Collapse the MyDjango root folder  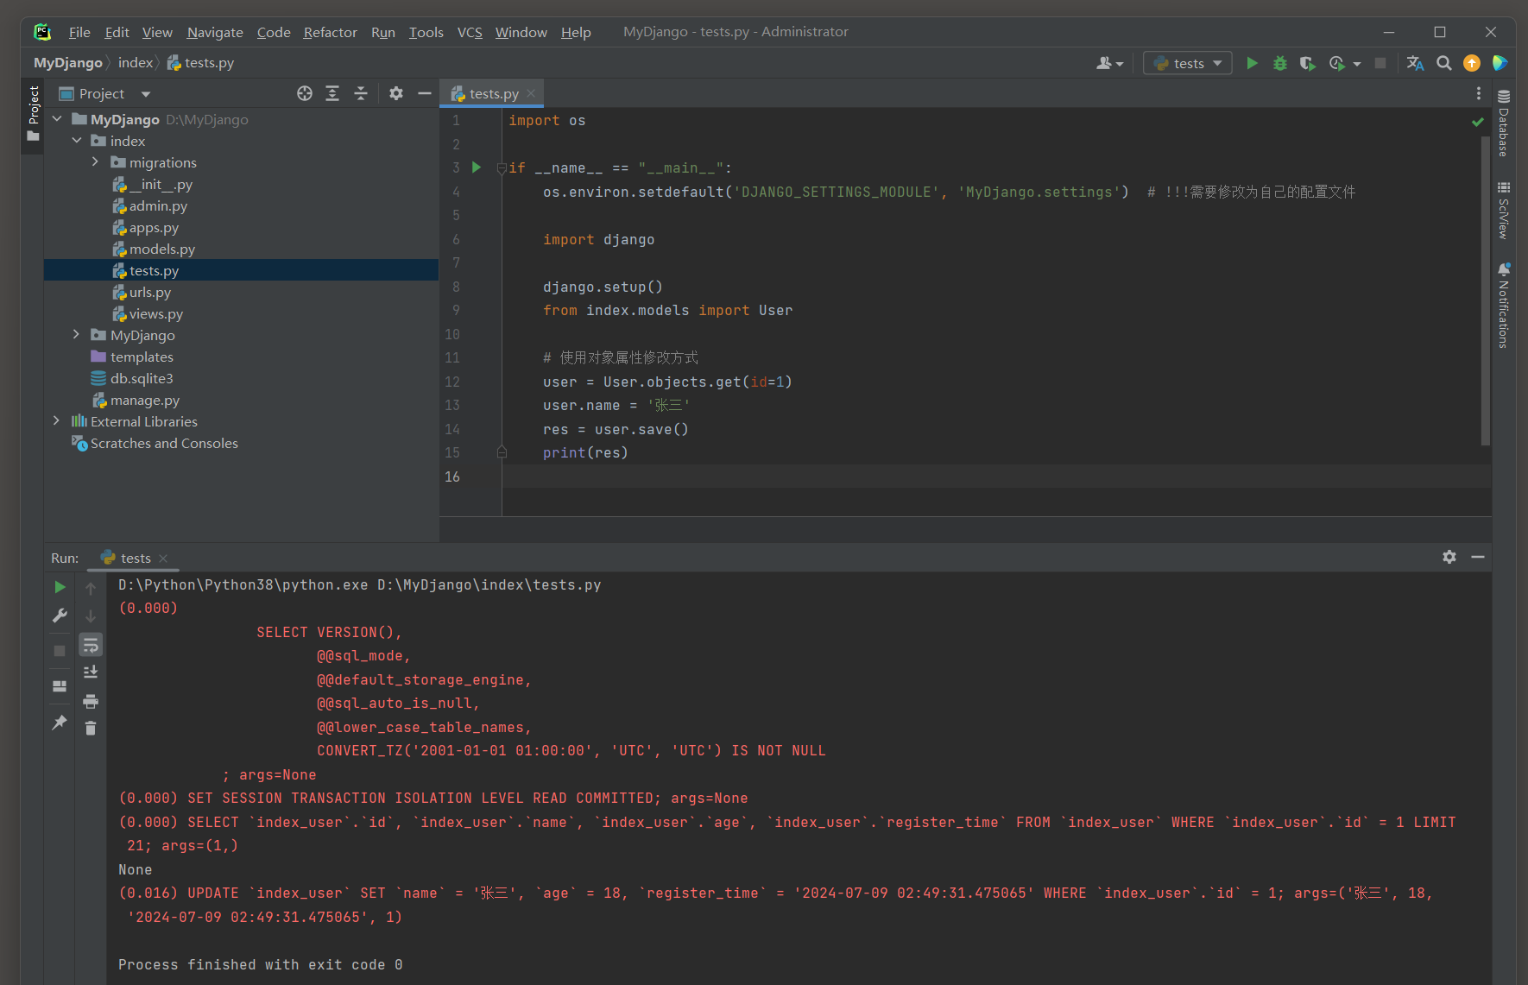click(x=57, y=119)
